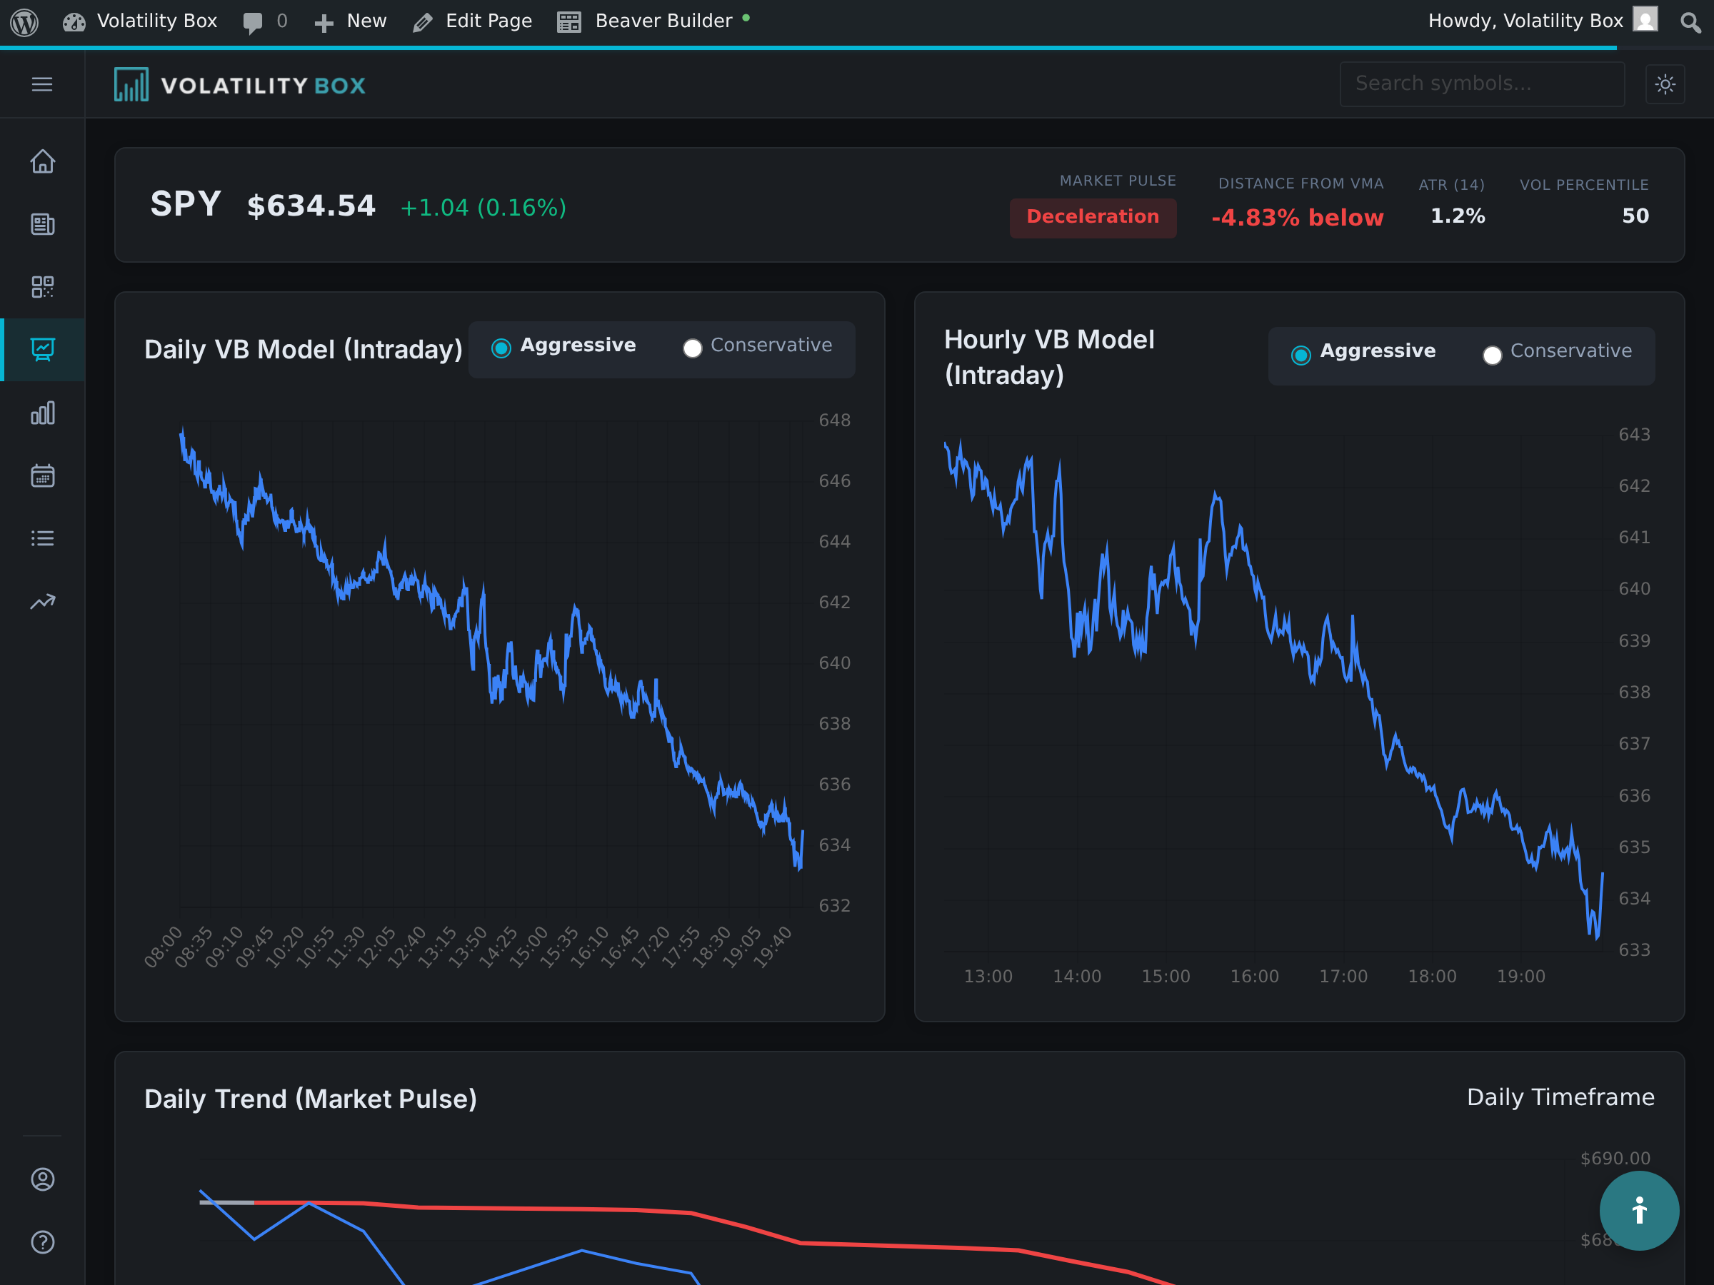Click New in the admin bar
Screen dimensions: 1714x1285
[350, 21]
